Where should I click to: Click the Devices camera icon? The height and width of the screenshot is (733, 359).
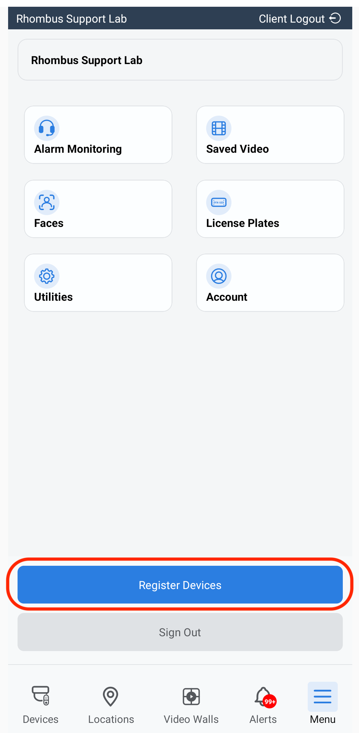(40, 696)
